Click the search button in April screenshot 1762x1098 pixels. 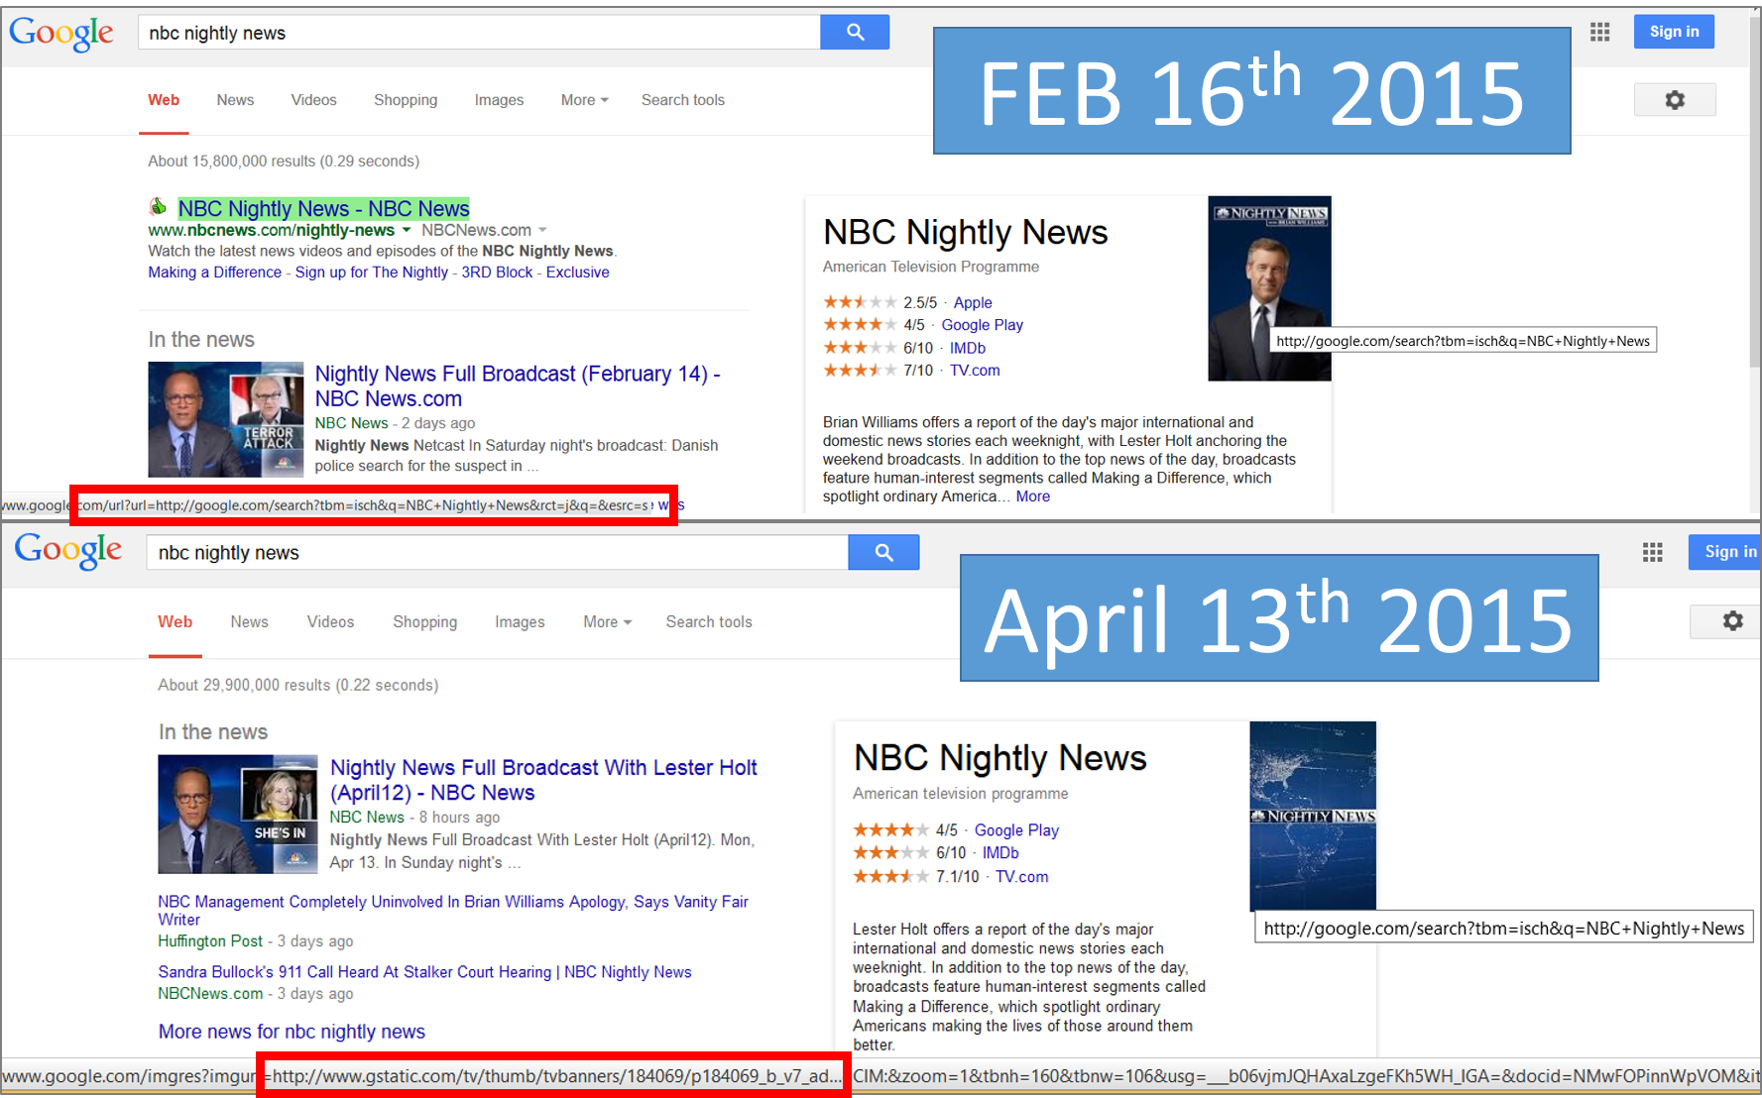tap(882, 552)
